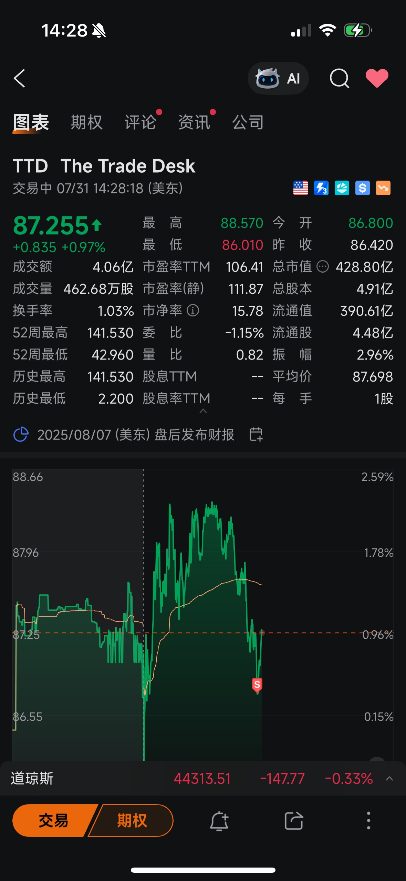Tap the iOS home indicator bar
This screenshot has width=406, height=881.
[x=203, y=870]
